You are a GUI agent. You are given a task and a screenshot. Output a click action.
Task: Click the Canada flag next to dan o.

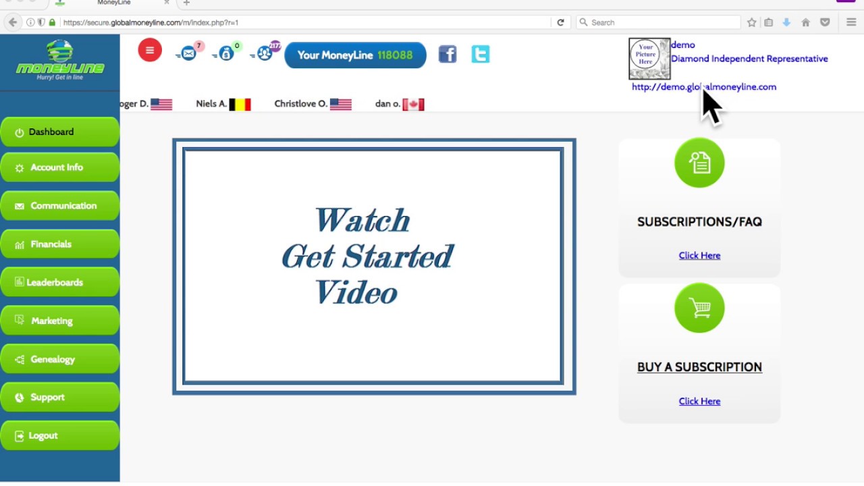pos(413,105)
